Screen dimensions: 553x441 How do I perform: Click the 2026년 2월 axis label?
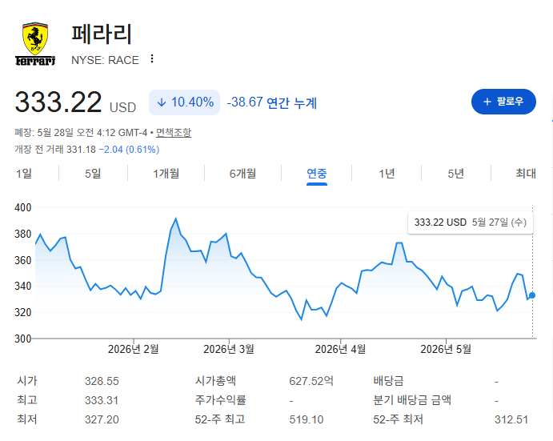tap(133, 349)
